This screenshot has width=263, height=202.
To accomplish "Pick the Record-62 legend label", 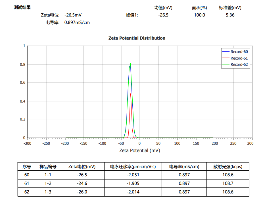I will pos(239,65).
